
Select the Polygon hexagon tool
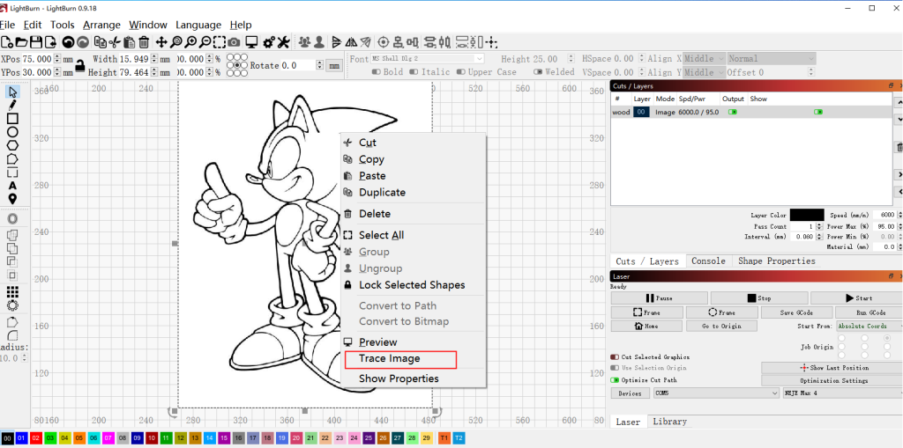click(x=12, y=145)
